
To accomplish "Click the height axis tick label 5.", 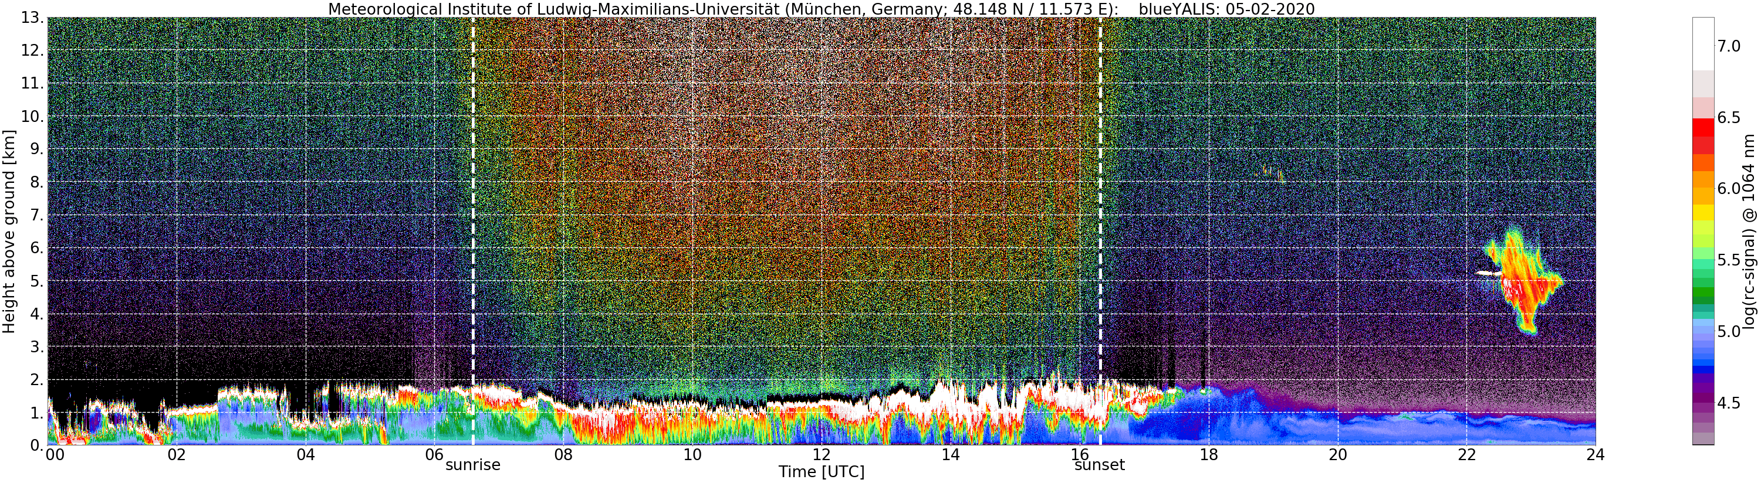I will [38, 281].
